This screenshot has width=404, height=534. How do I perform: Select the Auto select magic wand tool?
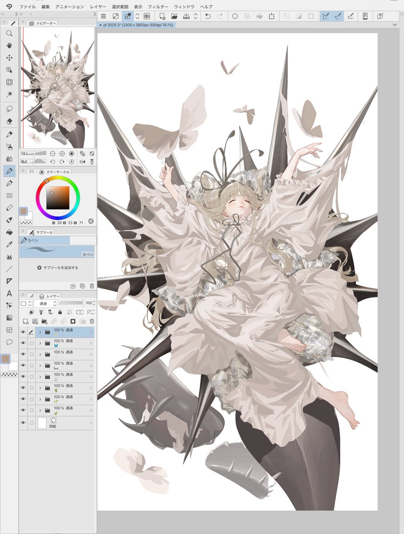pos(9,94)
